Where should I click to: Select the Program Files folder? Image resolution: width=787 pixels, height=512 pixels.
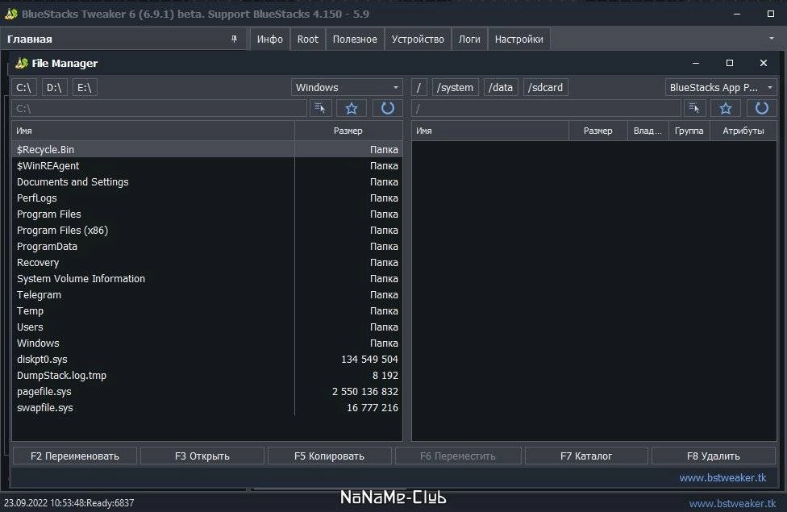point(207,214)
